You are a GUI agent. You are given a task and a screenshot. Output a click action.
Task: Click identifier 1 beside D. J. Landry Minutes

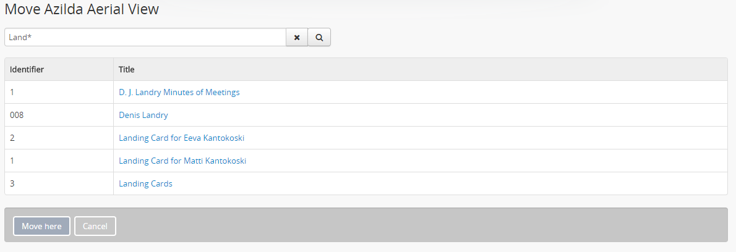(x=12, y=92)
